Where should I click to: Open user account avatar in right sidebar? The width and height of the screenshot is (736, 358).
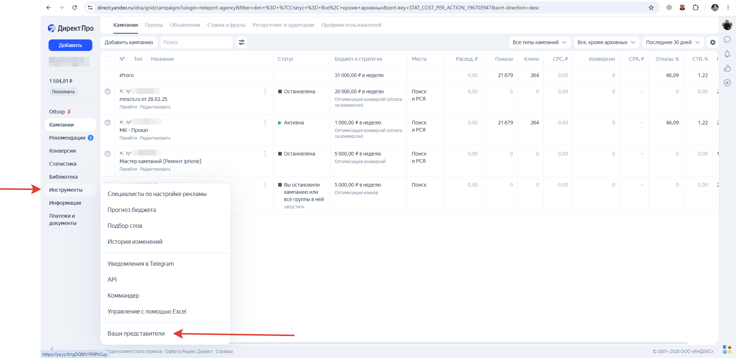(x=727, y=25)
